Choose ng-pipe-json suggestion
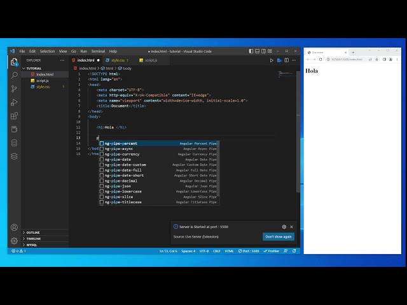 (x=158, y=186)
